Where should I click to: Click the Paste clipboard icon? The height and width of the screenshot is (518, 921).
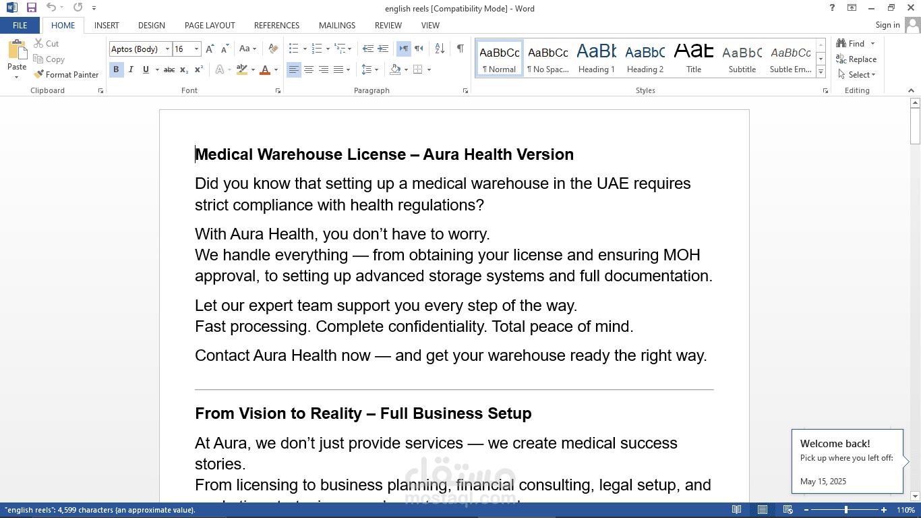(17, 51)
